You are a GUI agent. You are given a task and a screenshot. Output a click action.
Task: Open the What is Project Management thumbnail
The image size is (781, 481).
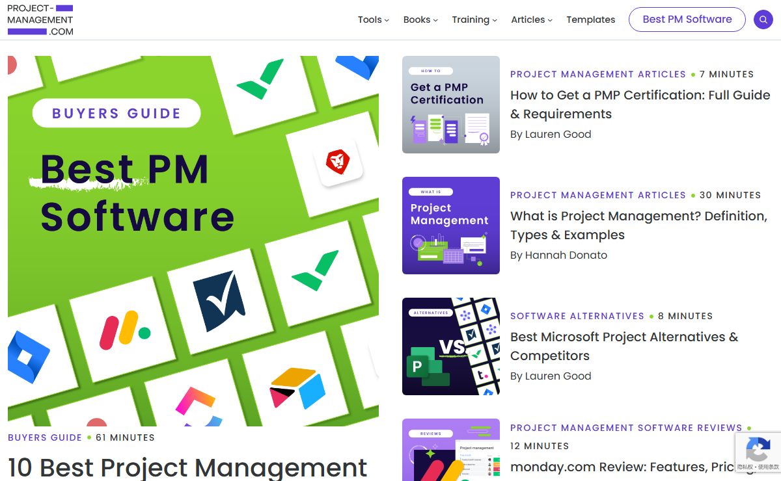click(x=451, y=226)
